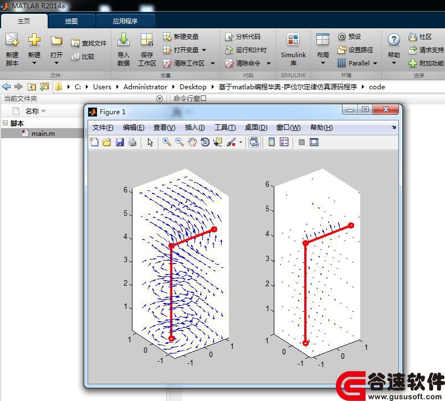Click Preferences (预设) gear

pyautogui.click(x=342, y=37)
